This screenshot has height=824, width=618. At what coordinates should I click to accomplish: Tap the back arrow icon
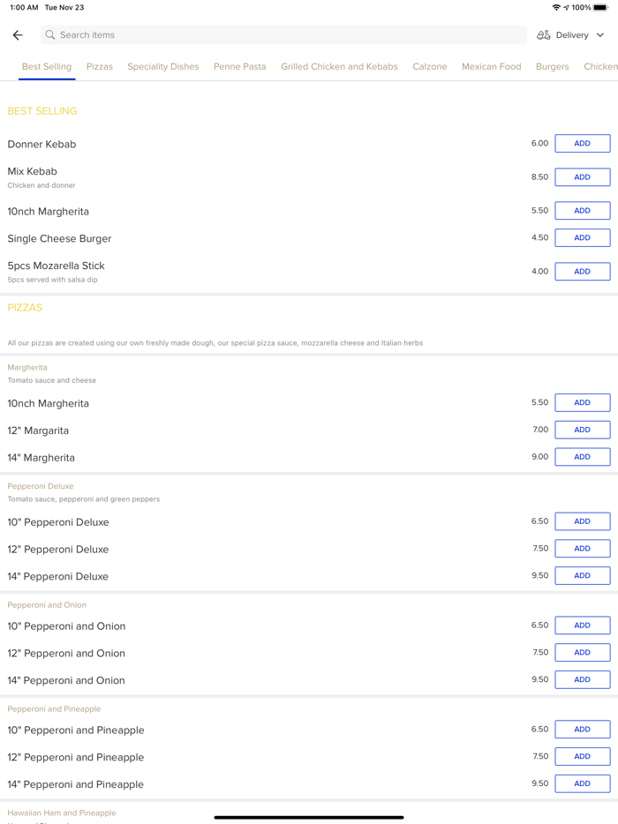18,35
